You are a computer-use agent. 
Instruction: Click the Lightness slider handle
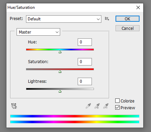[60, 91]
